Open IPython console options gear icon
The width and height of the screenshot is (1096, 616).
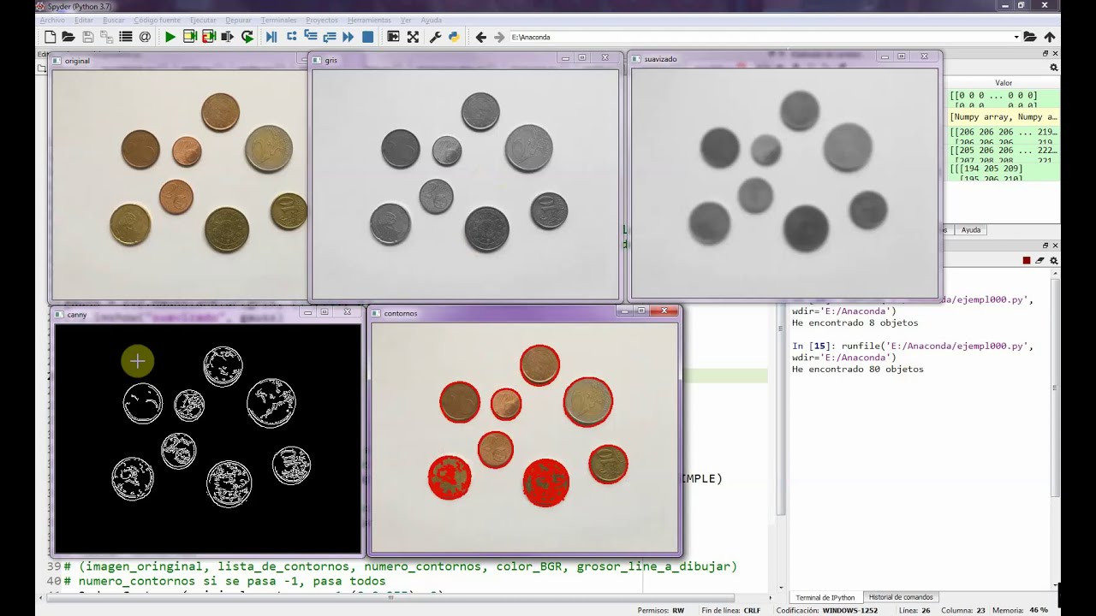point(1054,261)
